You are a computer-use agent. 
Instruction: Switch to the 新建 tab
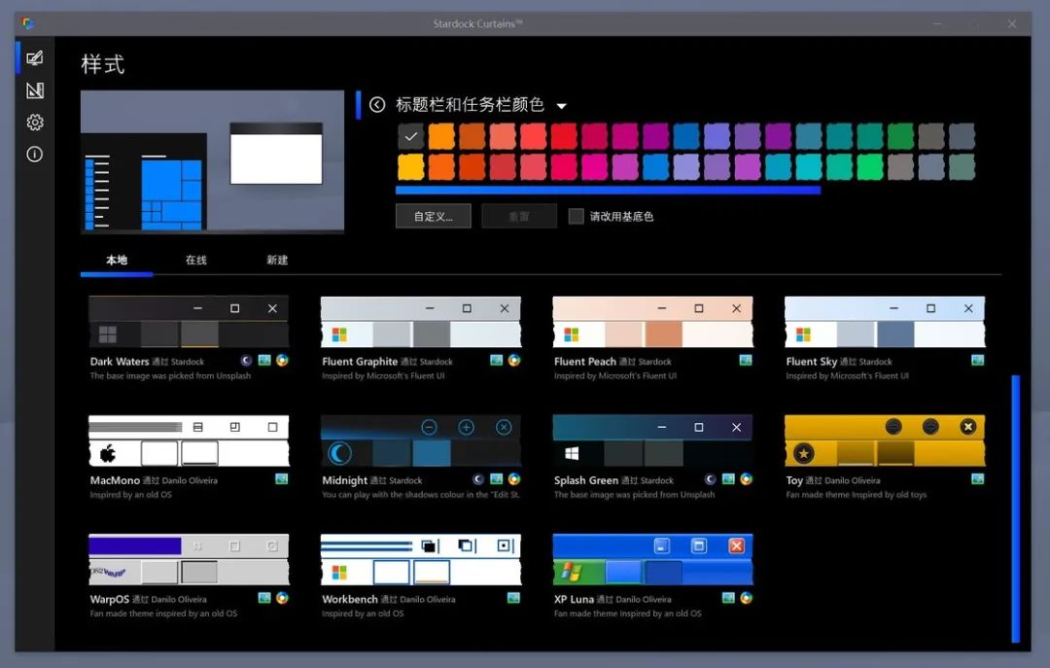pos(277,260)
